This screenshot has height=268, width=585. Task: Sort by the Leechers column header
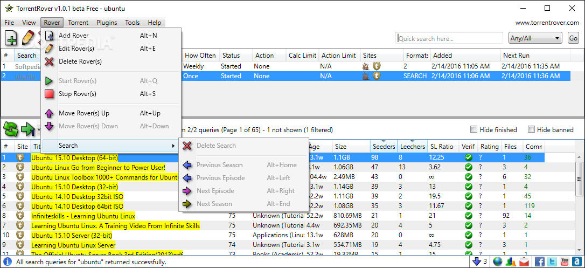[412, 146]
